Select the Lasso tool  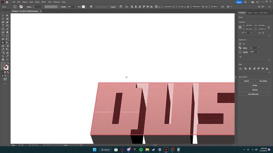7,19
